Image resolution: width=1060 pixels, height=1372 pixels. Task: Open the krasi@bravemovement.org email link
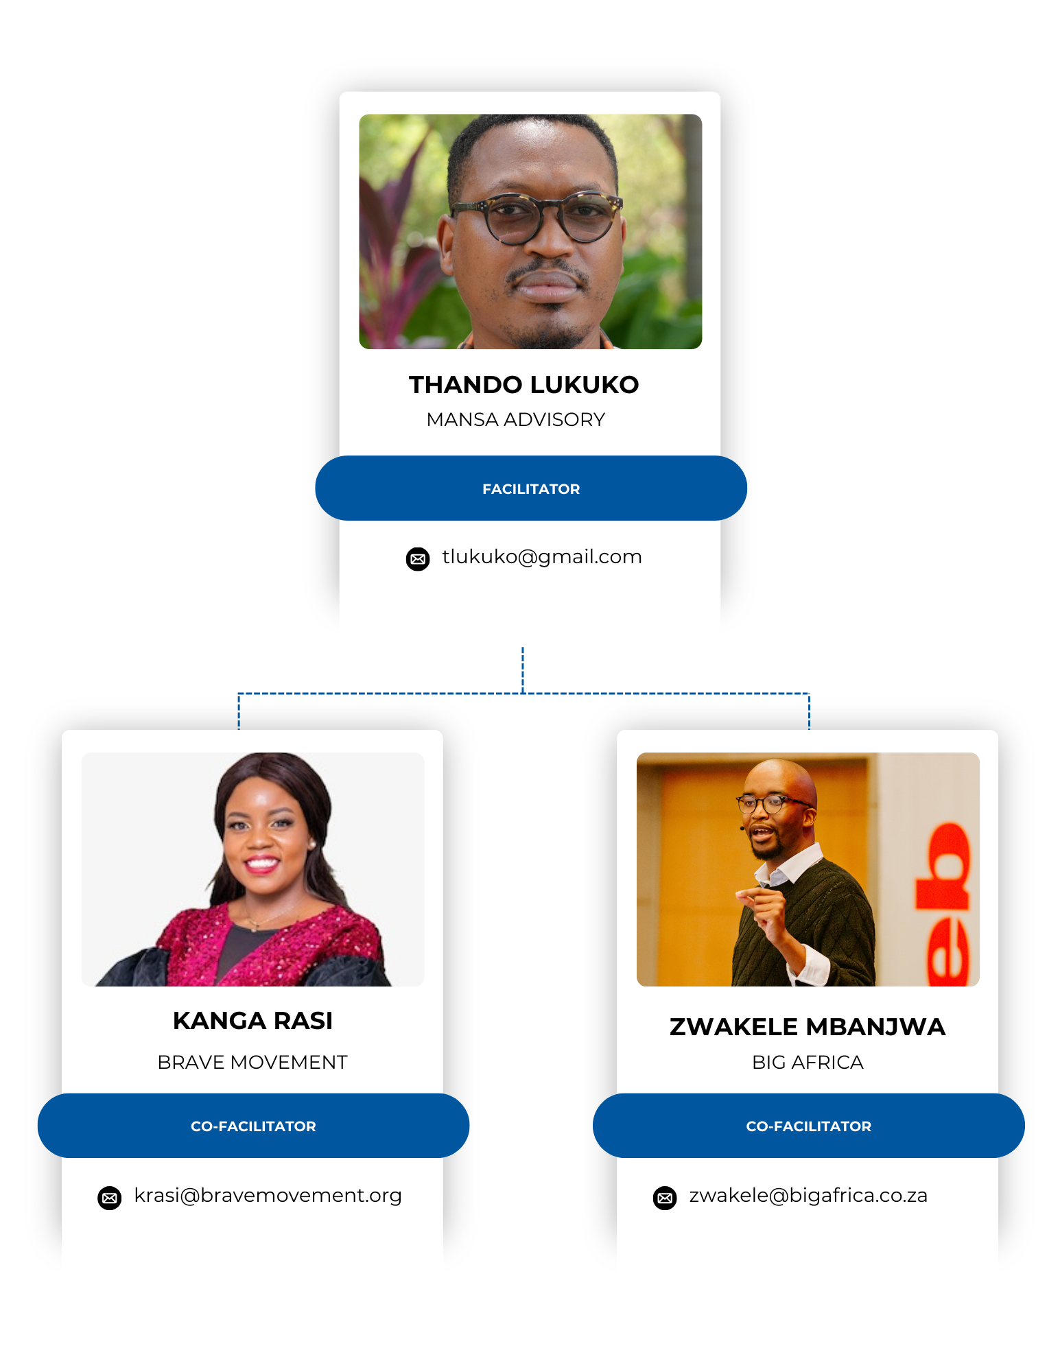268,1196
